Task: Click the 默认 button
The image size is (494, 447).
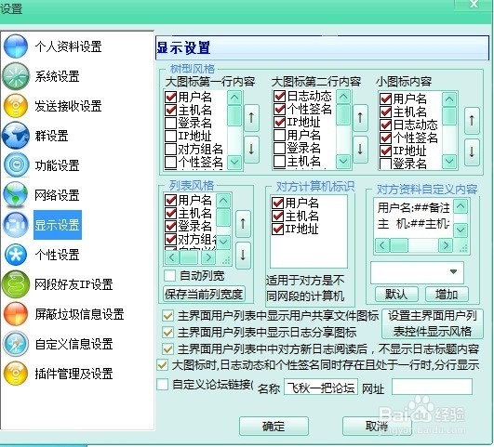Action: click(x=396, y=295)
